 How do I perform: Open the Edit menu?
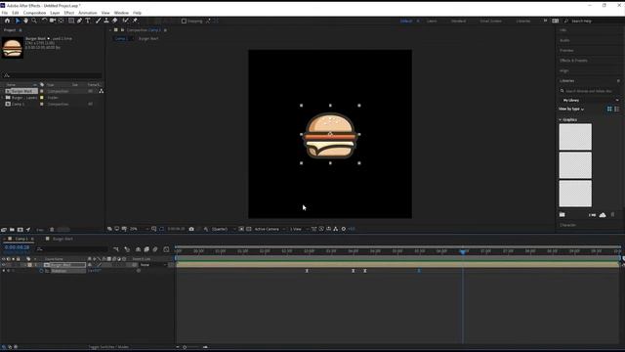click(16, 13)
